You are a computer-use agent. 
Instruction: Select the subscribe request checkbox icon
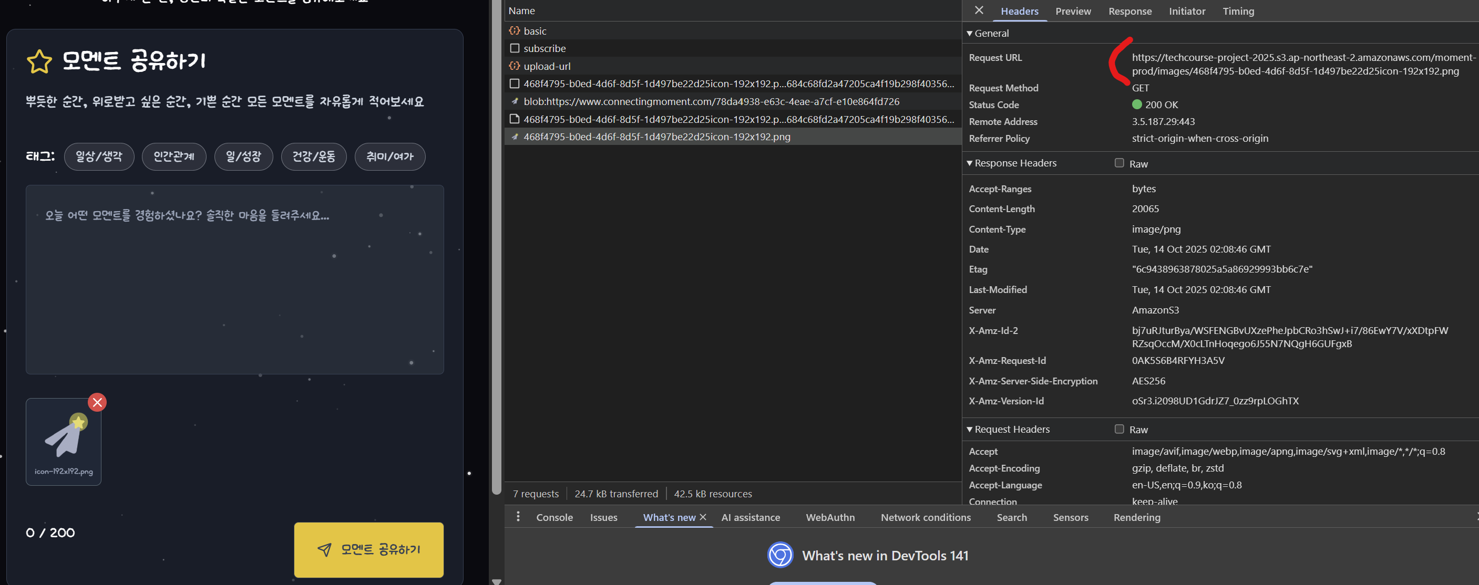coord(515,48)
